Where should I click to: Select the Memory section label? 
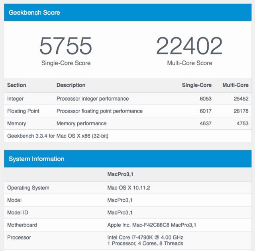coord(17,123)
